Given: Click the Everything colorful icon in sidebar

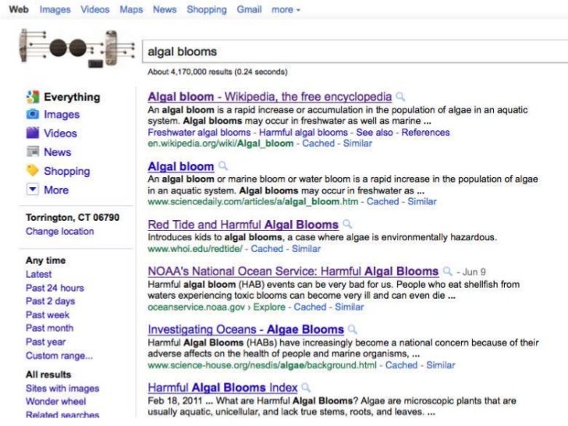Looking at the screenshot, I should (x=33, y=97).
